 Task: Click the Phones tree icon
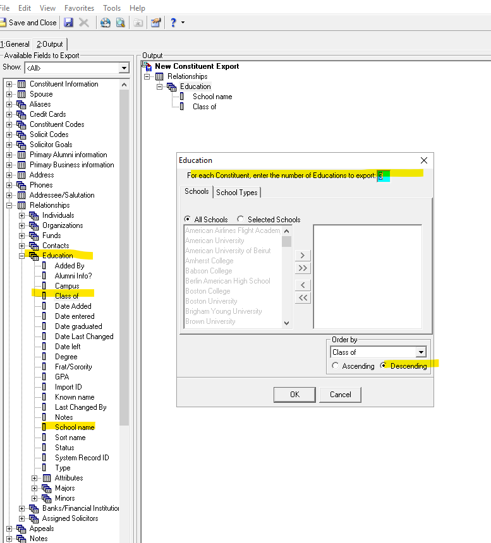coord(21,185)
